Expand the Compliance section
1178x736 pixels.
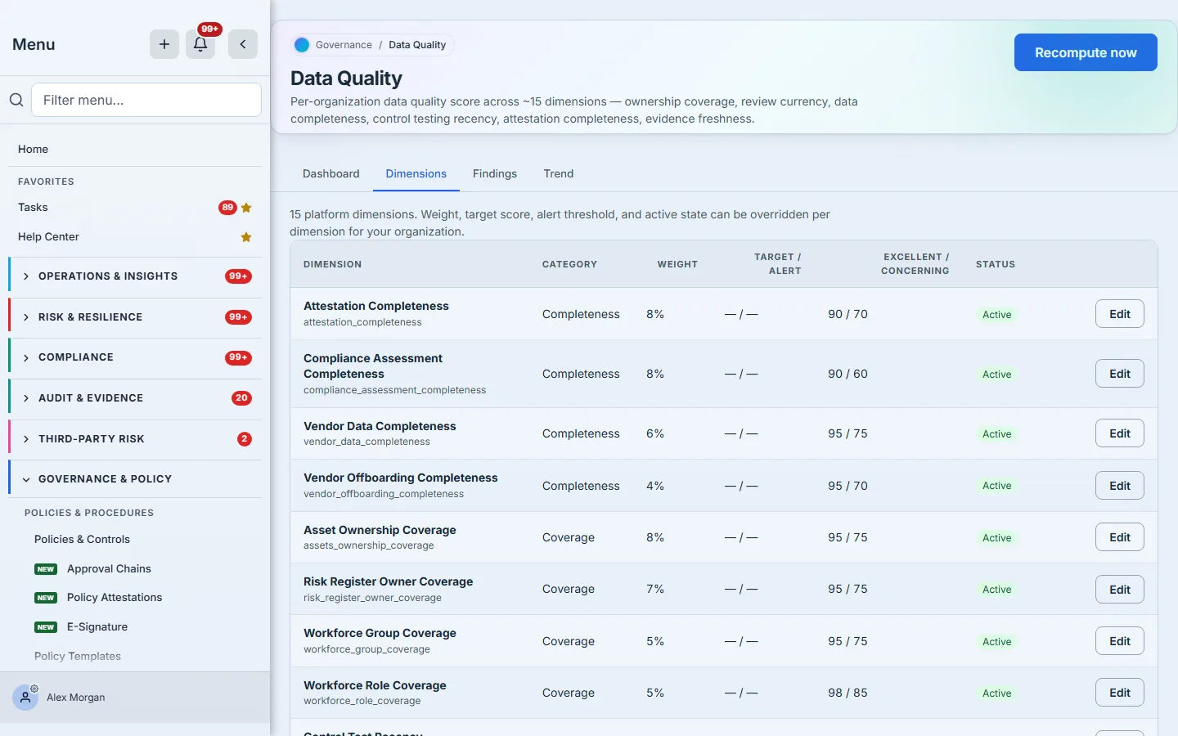pyautogui.click(x=135, y=357)
